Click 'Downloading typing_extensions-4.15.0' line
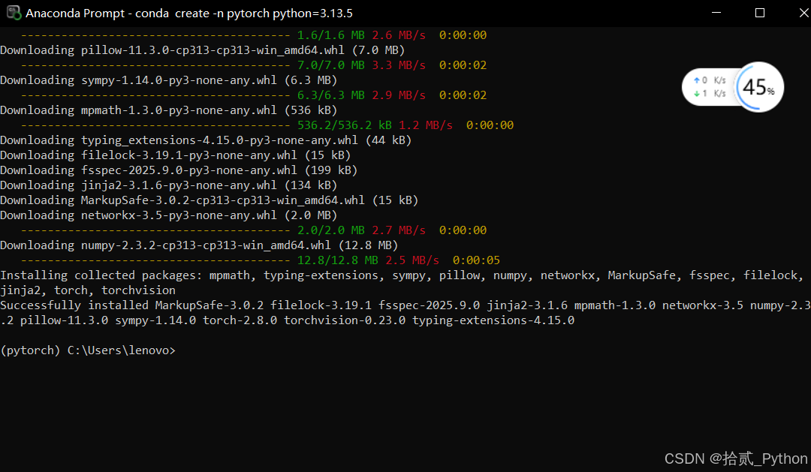Screen dimensions: 811x472 (x=206, y=140)
